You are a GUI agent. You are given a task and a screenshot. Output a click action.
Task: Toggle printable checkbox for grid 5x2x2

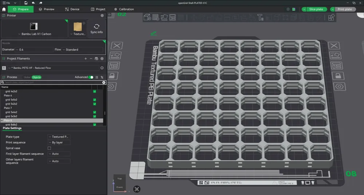[95, 104]
